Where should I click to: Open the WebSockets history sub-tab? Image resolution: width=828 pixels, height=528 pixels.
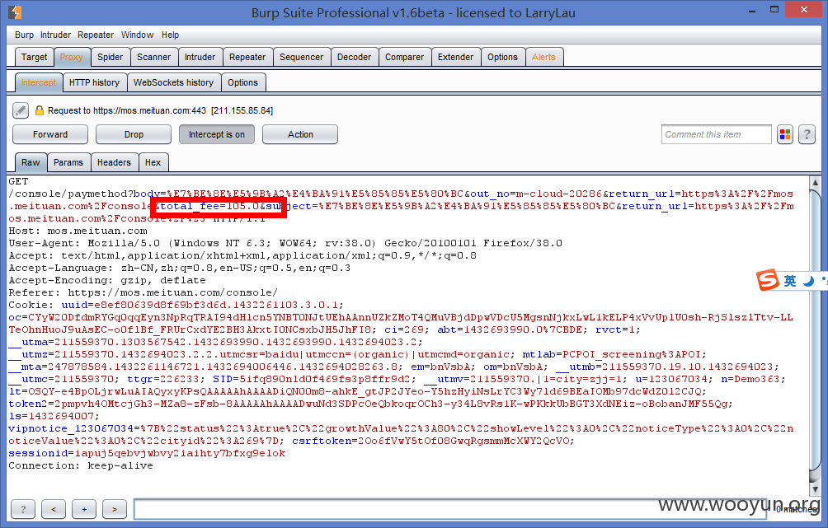tap(174, 83)
